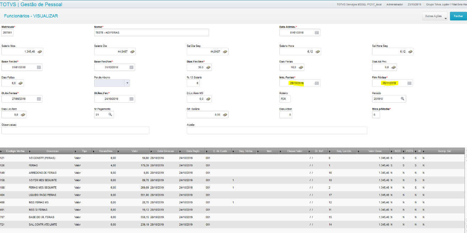
Task: Click the money icon in Salario Dia field
Action: pos(132,52)
